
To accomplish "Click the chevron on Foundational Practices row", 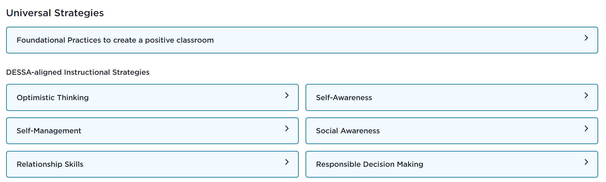I will tap(586, 38).
